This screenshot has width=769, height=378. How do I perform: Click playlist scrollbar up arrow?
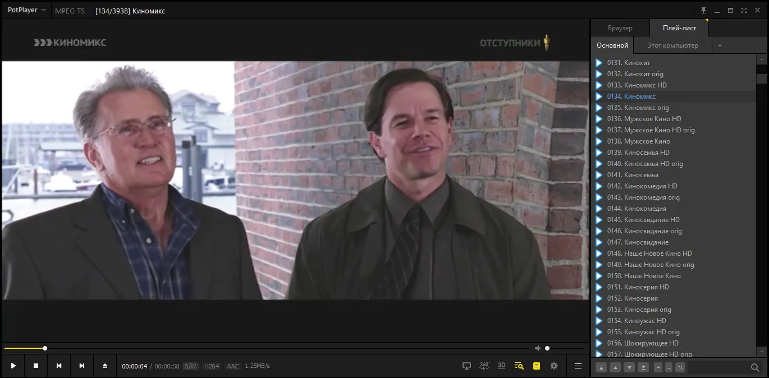click(762, 59)
